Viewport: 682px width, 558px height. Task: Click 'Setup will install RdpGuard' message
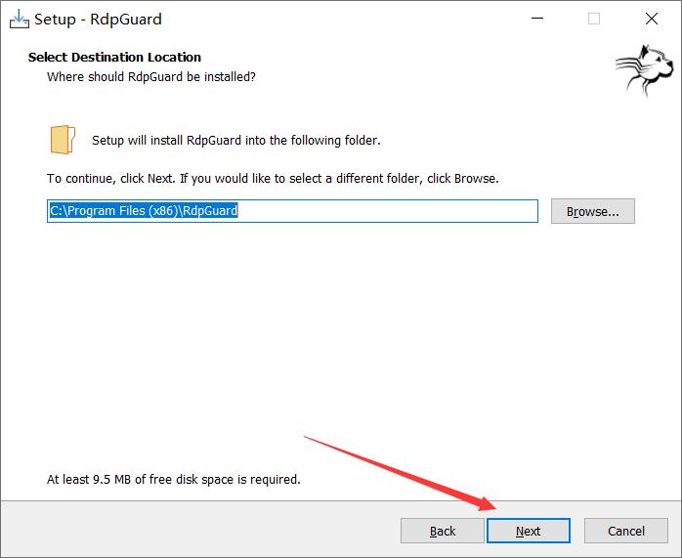point(236,140)
